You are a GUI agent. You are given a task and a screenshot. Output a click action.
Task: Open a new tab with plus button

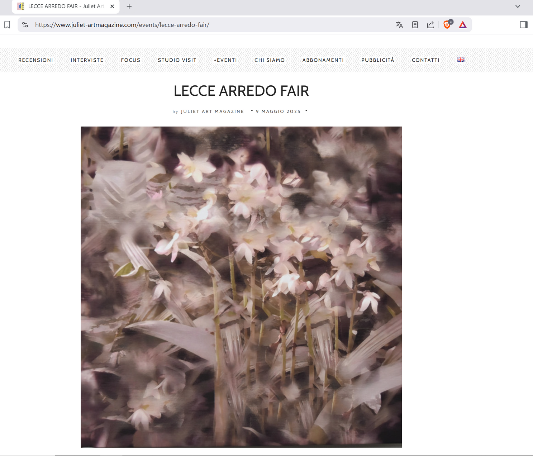point(129,6)
